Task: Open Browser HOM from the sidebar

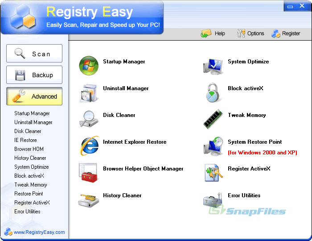Action: [x=29, y=149]
